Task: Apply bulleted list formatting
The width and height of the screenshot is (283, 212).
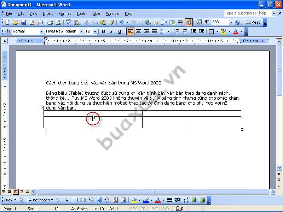Action: click(x=185, y=31)
